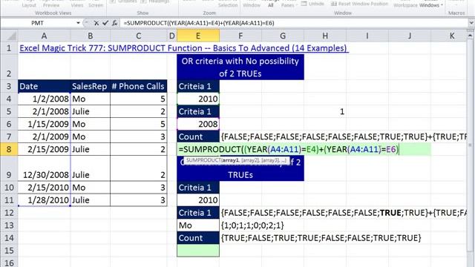The height and width of the screenshot is (267, 475).
Task: Expand the formula bar with the right-end arrow
Action: pos(471,23)
